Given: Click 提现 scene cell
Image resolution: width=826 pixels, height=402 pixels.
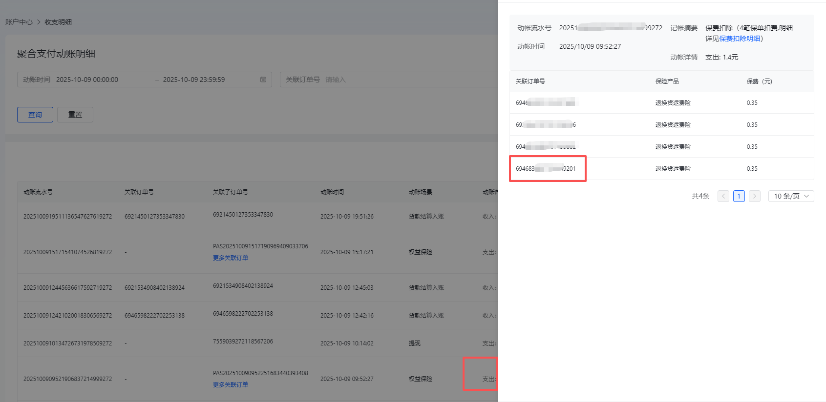Looking at the screenshot, I should tap(415, 343).
